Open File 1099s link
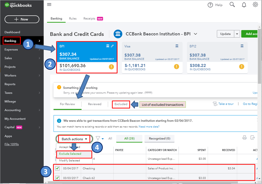This screenshot has width=262, height=184. [12, 144]
